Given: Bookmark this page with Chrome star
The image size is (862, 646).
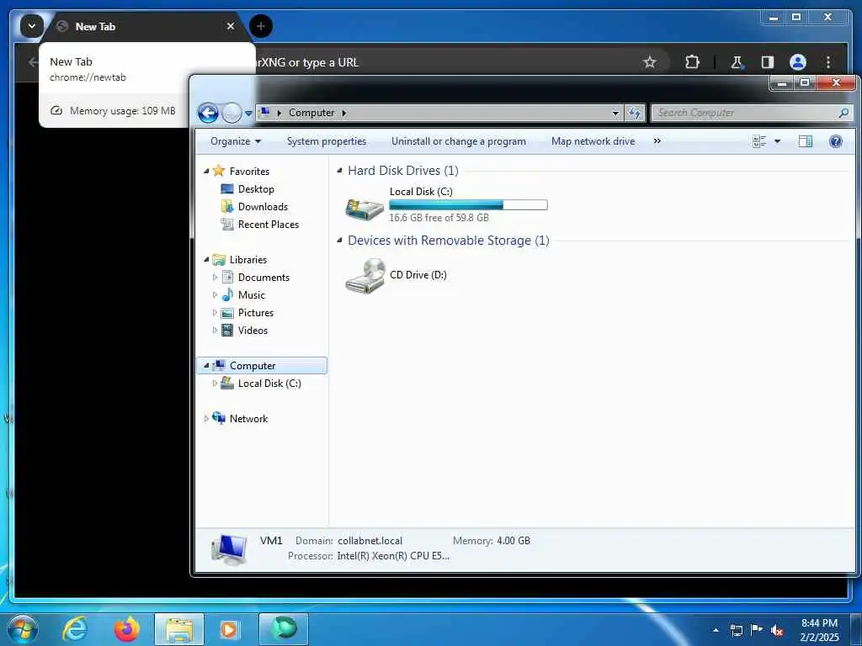Looking at the screenshot, I should (649, 62).
